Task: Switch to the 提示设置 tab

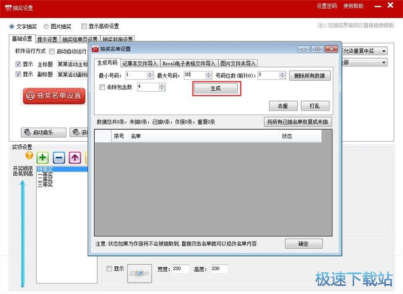Action: coord(47,39)
